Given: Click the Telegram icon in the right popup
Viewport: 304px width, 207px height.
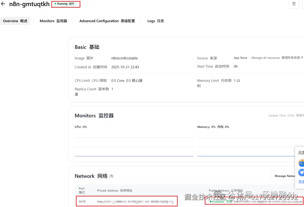Looking at the screenshot, I should tap(301, 172).
